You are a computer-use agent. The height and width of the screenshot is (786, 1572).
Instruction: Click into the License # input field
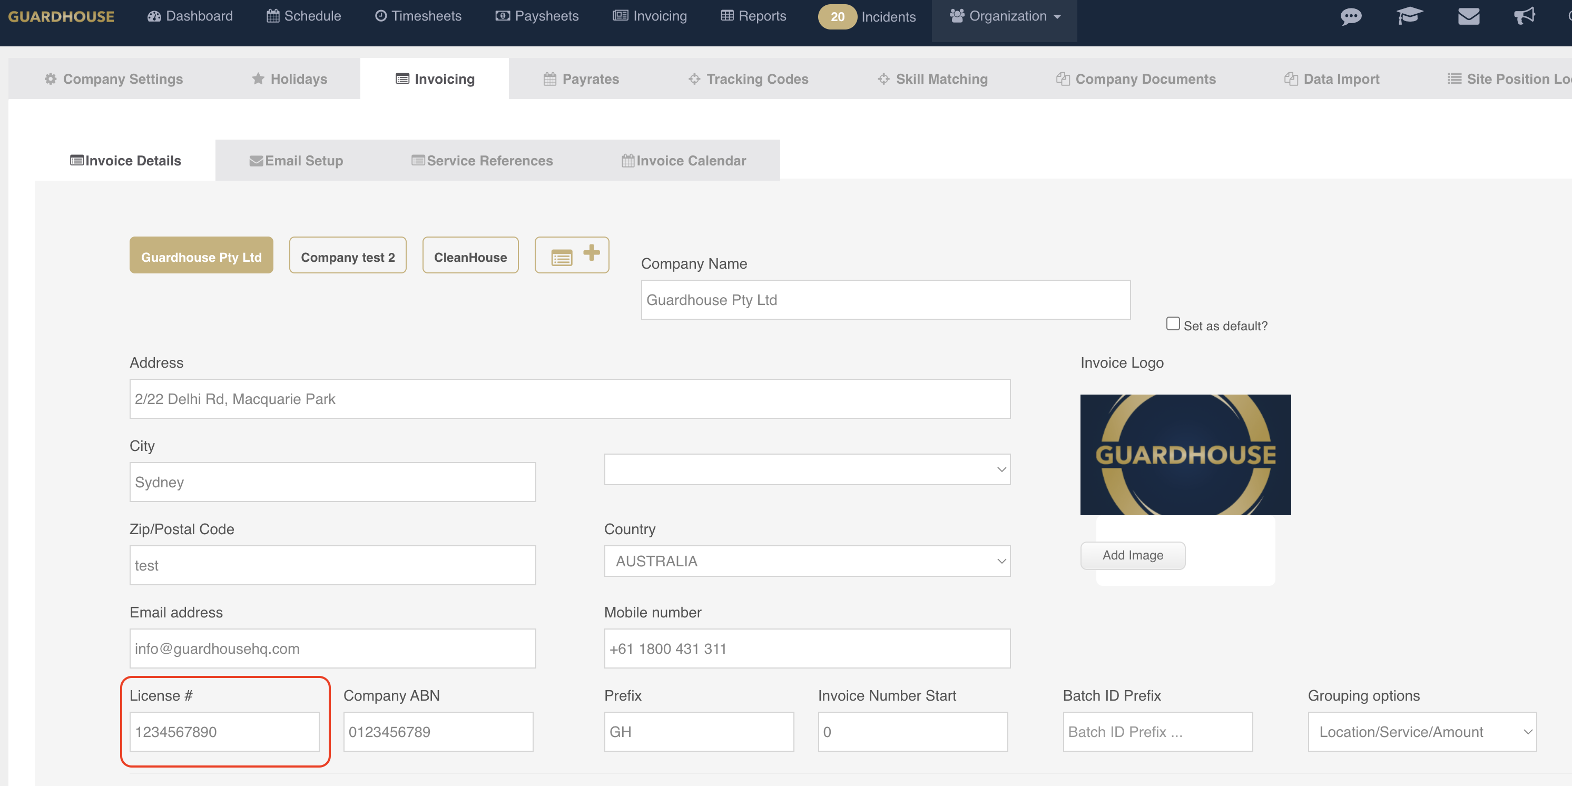pyautogui.click(x=224, y=732)
